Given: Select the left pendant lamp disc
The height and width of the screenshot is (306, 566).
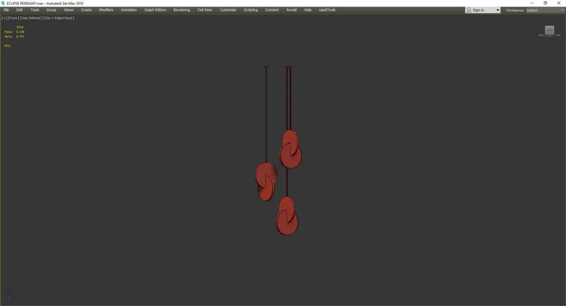Looking at the screenshot, I should 266,181.
